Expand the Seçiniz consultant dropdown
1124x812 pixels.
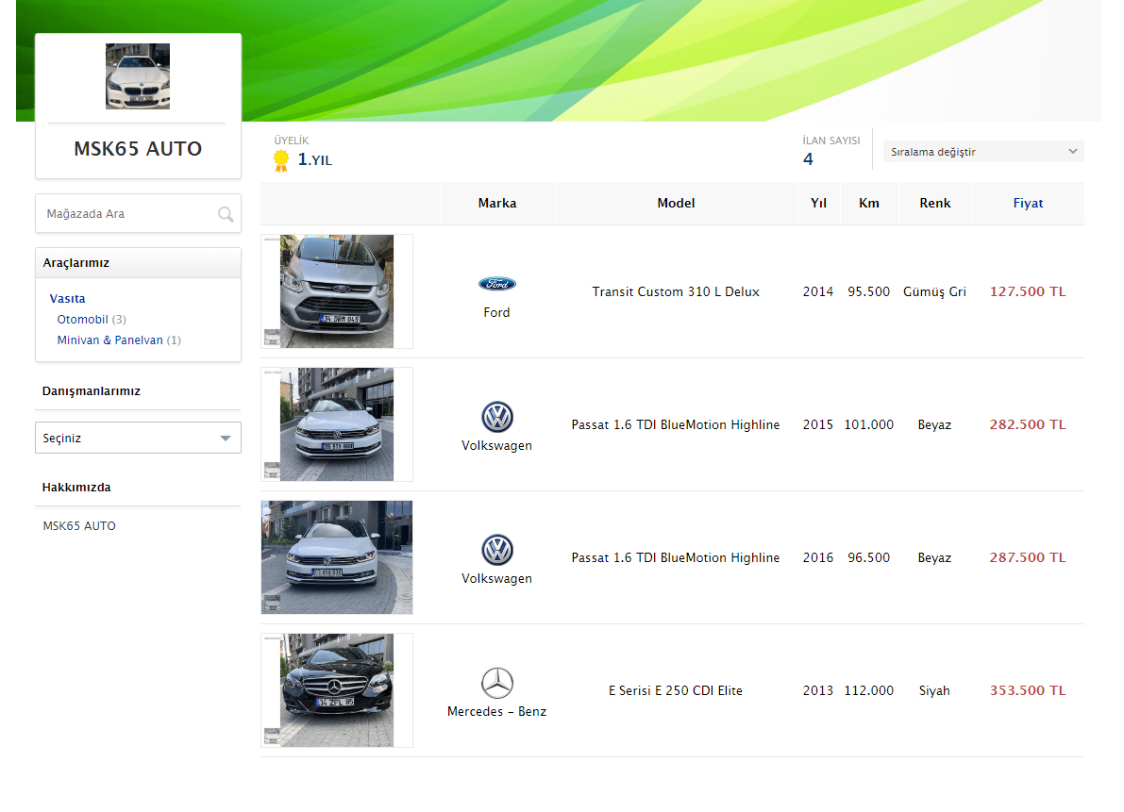click(138, 438)
